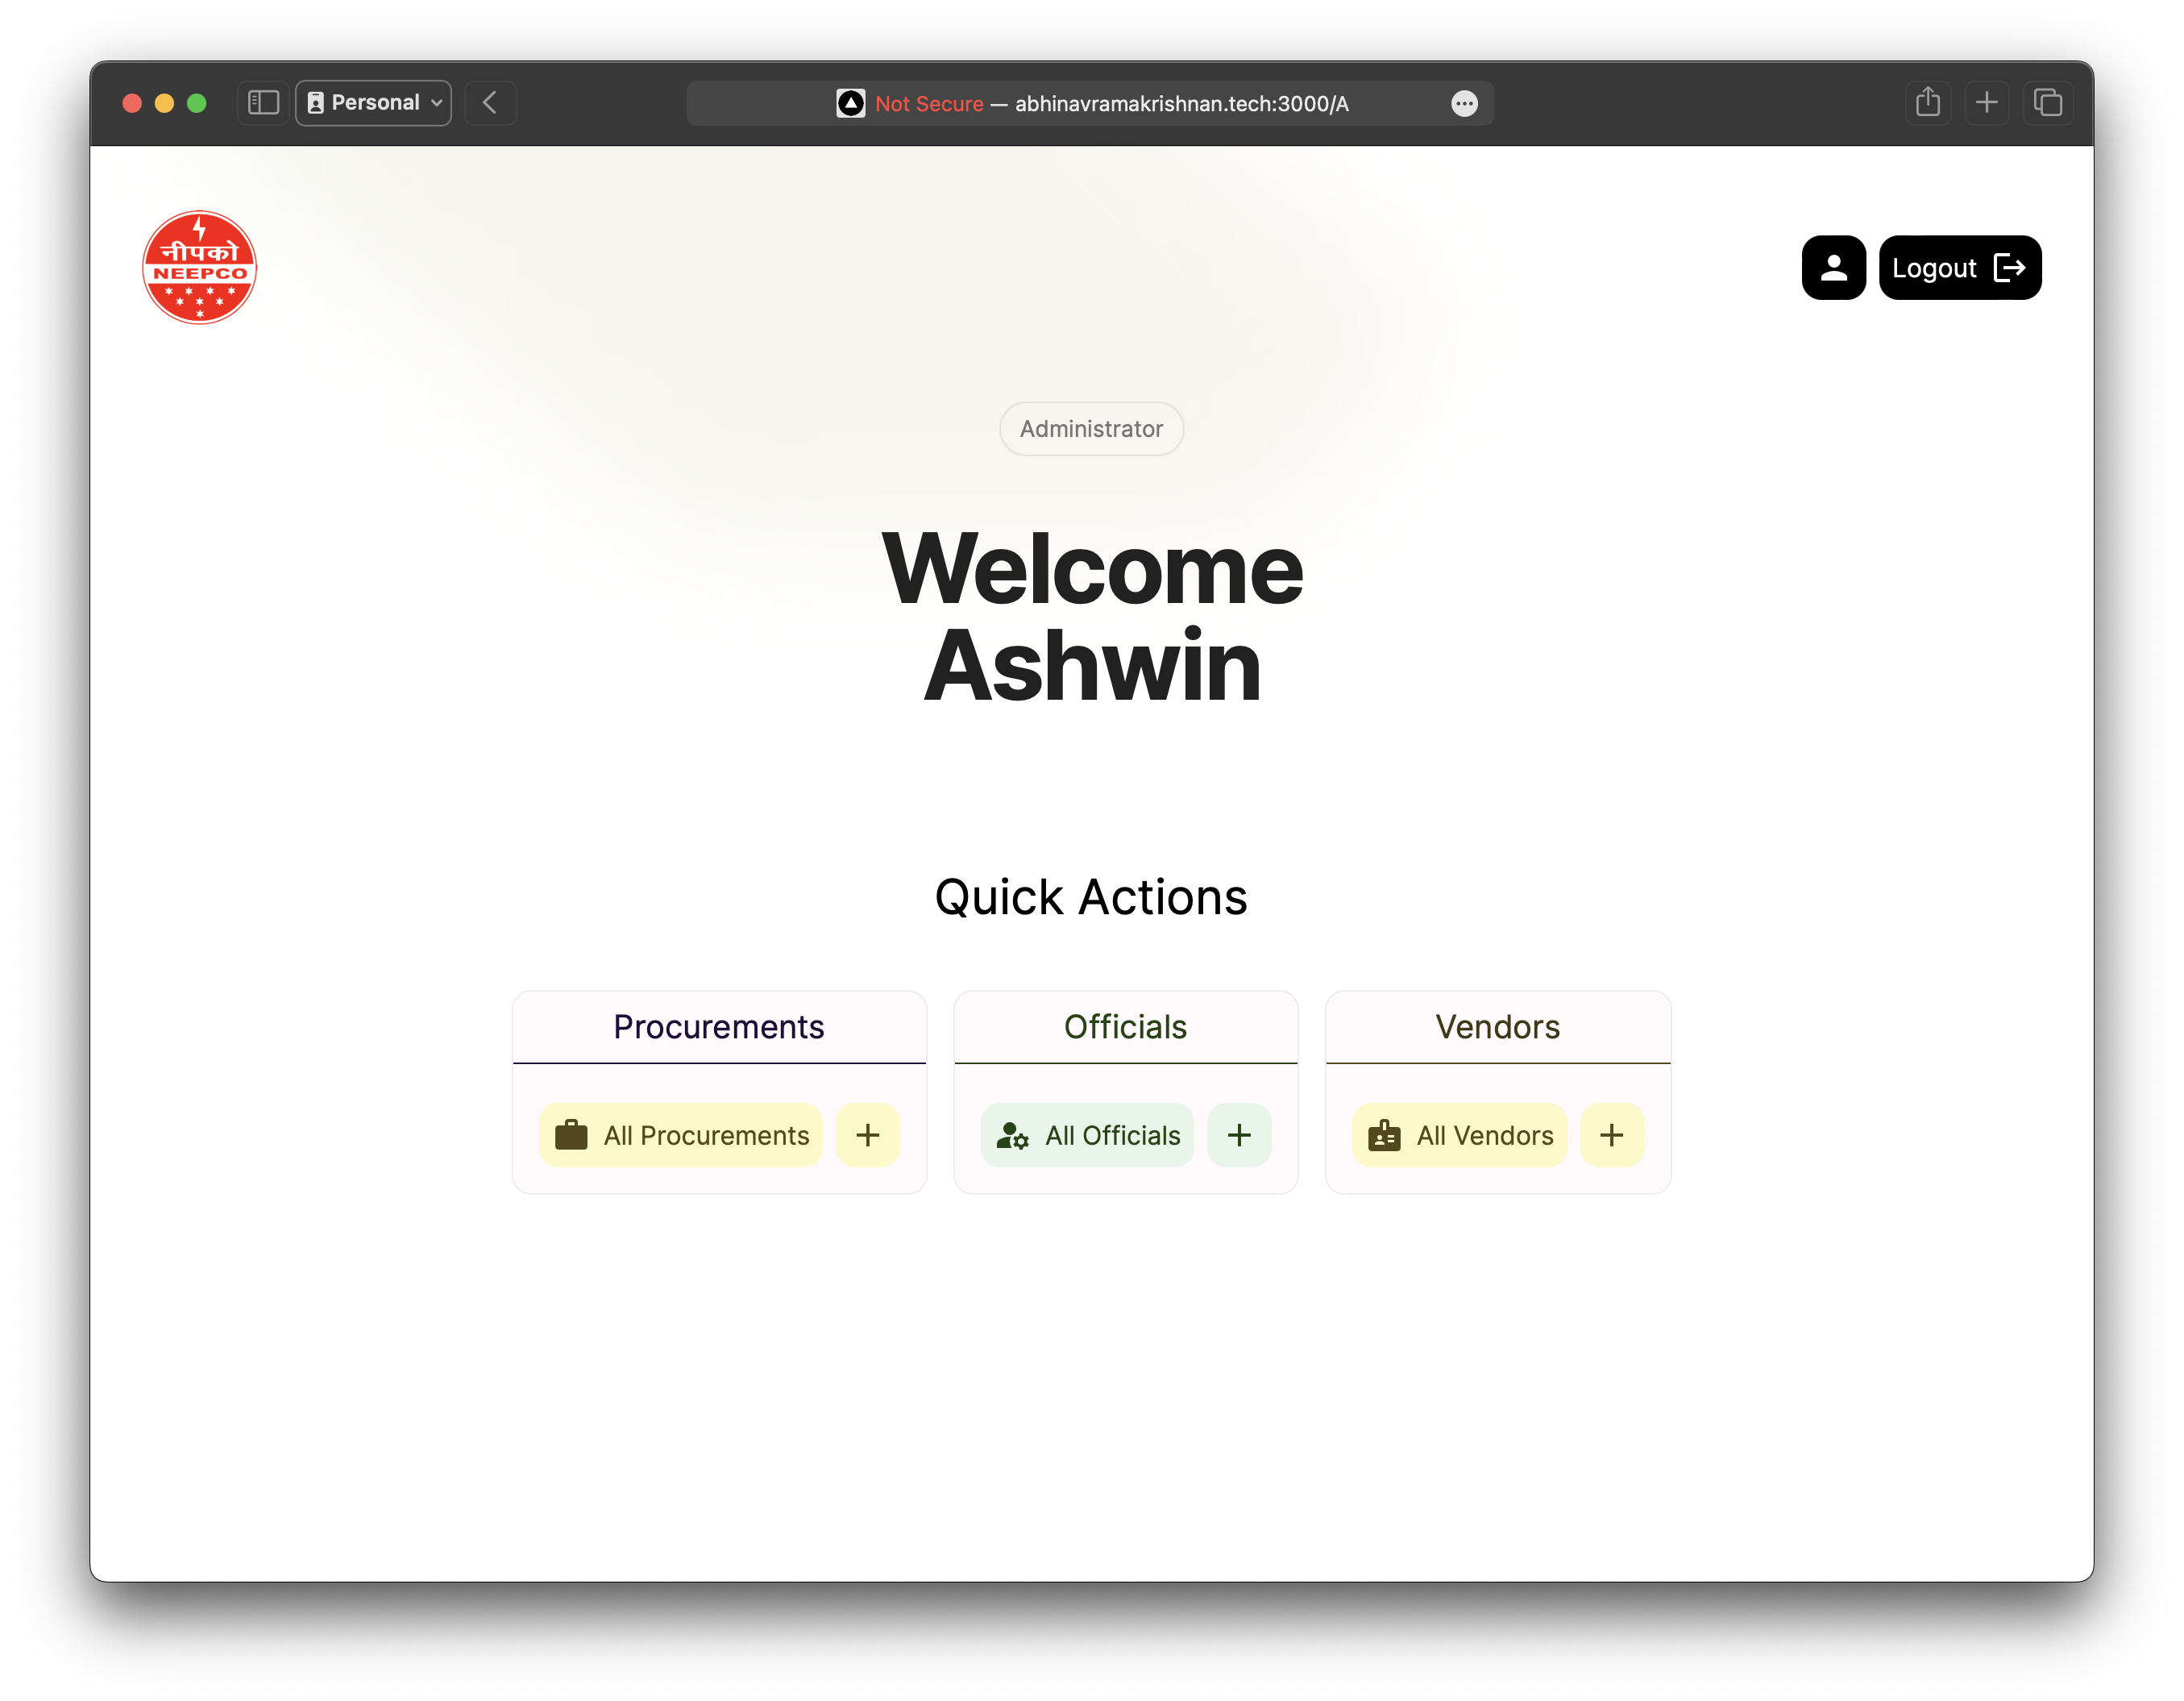This screenshot has height=1701, width=2184.
Task: Click the vendor badge icon on All Vendors
Action: pyautogui.click(x=1383, y=1134)
